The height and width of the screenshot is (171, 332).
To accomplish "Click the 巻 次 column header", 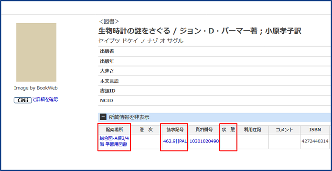I will 146,130.
